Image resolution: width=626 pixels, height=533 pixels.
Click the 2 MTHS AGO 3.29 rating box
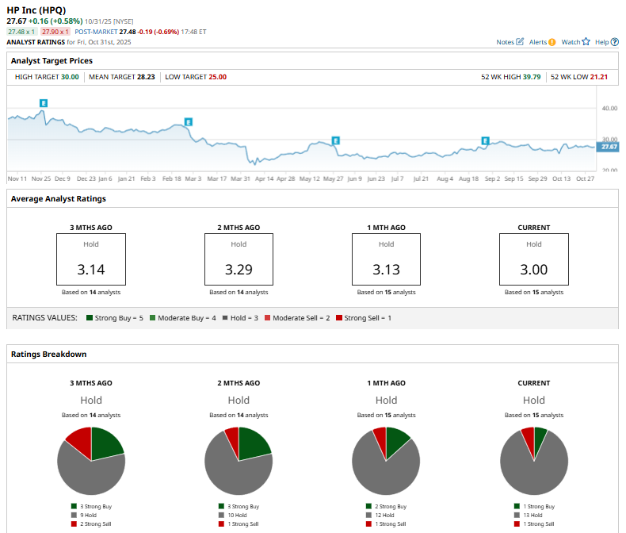(x=239, y=259)
